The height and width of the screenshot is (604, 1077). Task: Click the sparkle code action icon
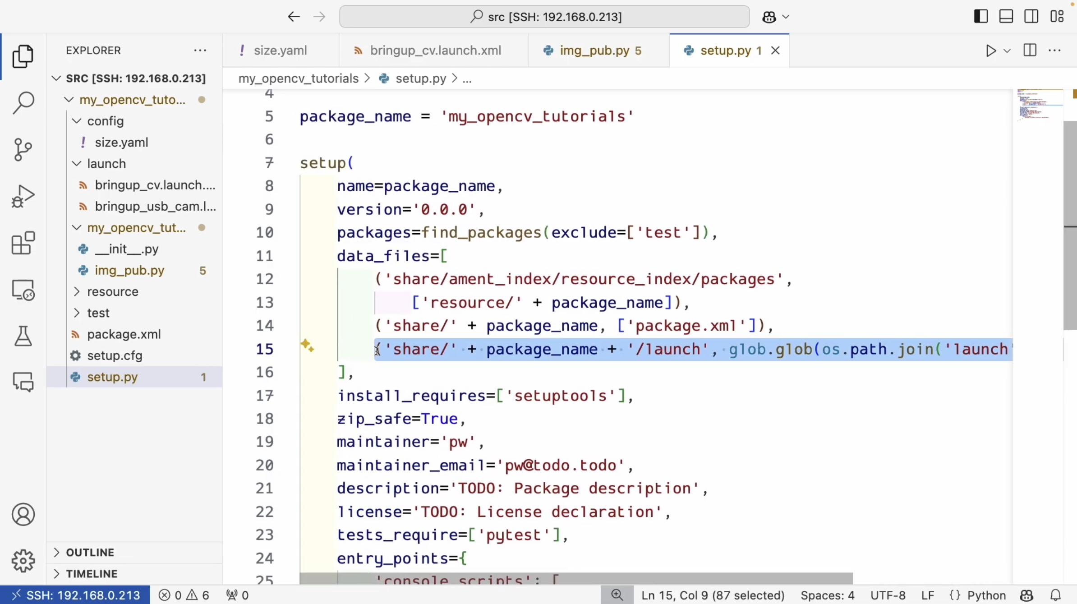pos(307,346)
